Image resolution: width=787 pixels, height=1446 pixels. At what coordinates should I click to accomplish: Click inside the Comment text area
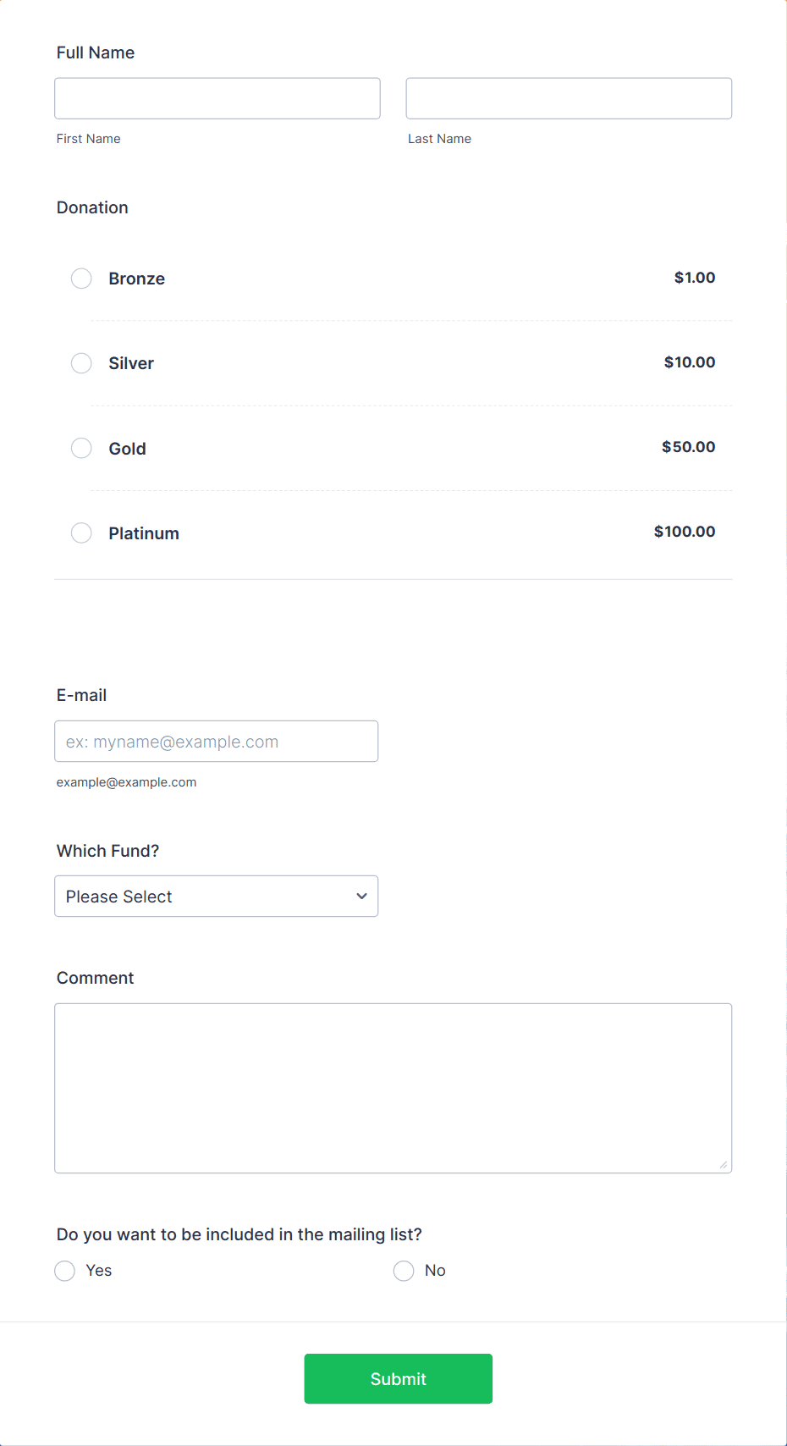[393, 1089]
